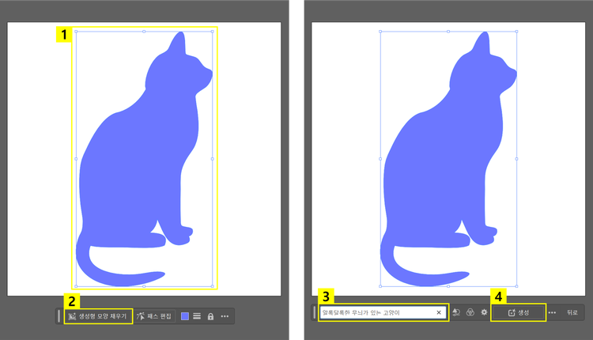Screen dimensions: 593x340
Task: Open the blue fill color swatch
Action: point(185,316)
